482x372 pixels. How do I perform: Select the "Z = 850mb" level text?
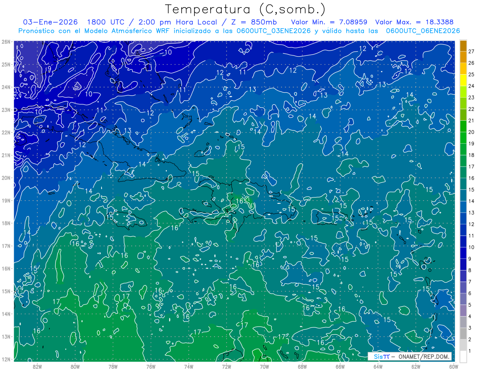(x=255, y=22)
